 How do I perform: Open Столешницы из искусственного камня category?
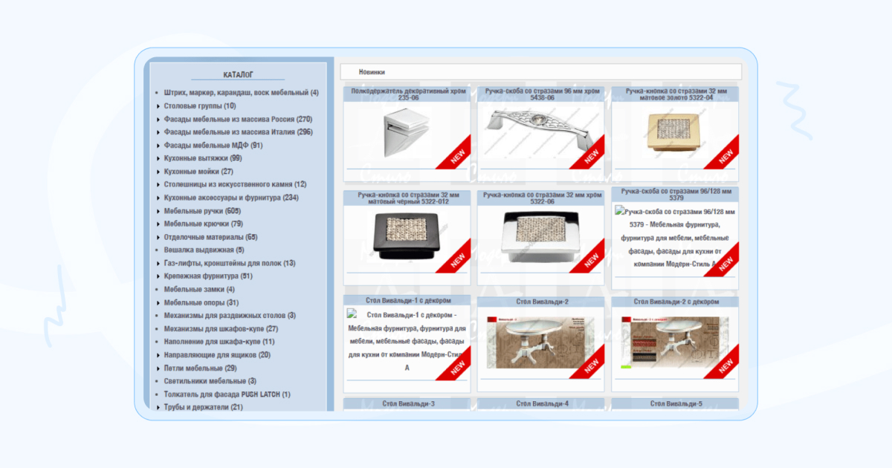click(x=235, y=184)
